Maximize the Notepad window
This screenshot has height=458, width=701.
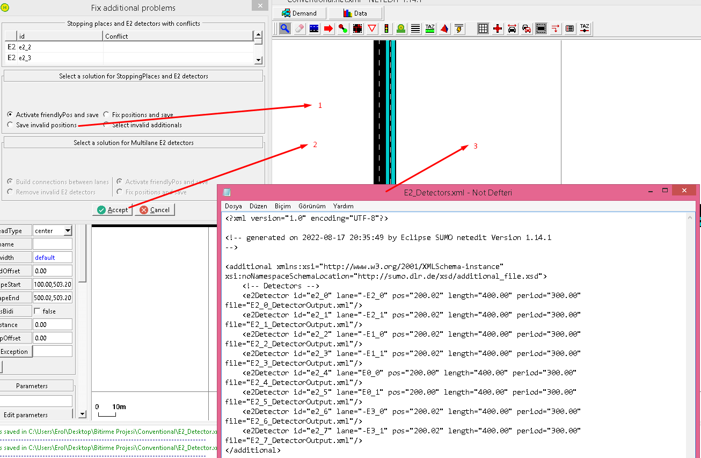coord(665,191)
